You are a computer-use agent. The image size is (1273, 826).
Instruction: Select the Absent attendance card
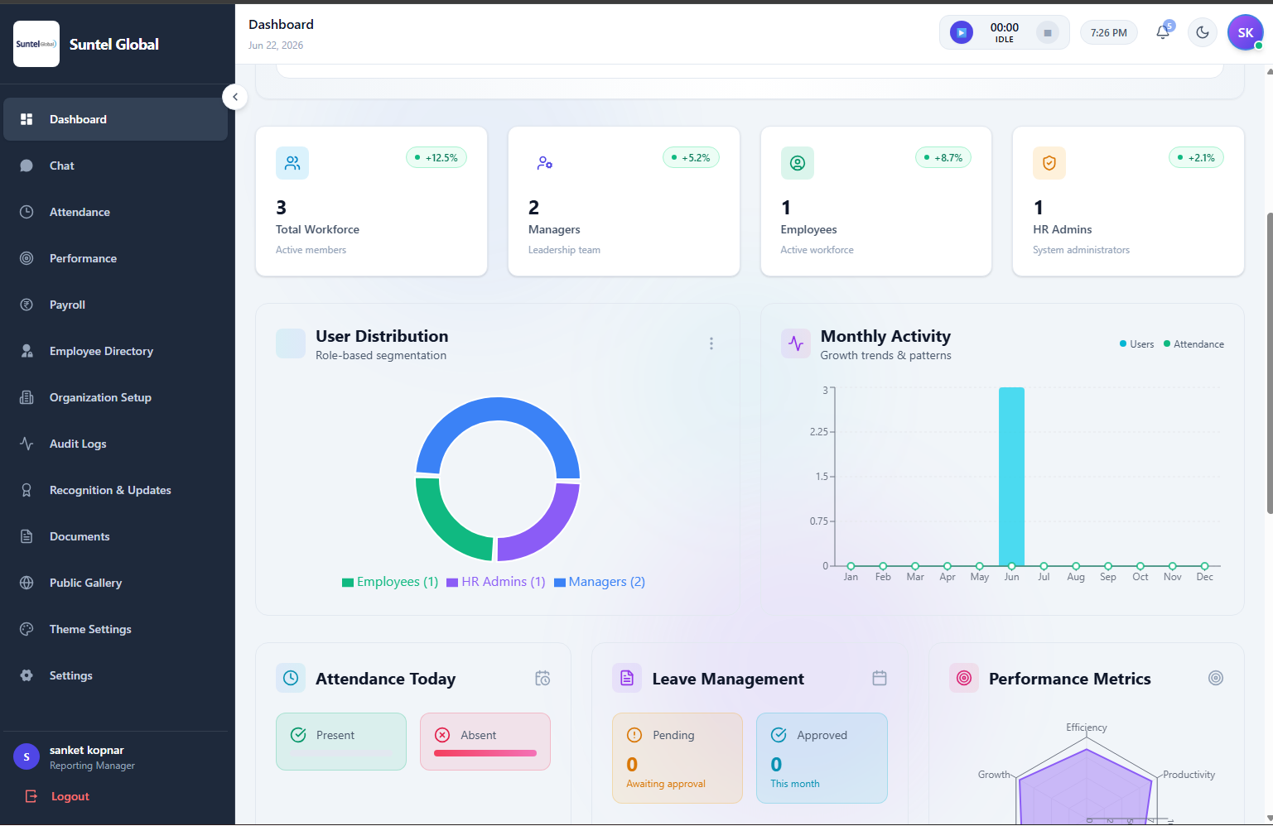pos(485,742)
